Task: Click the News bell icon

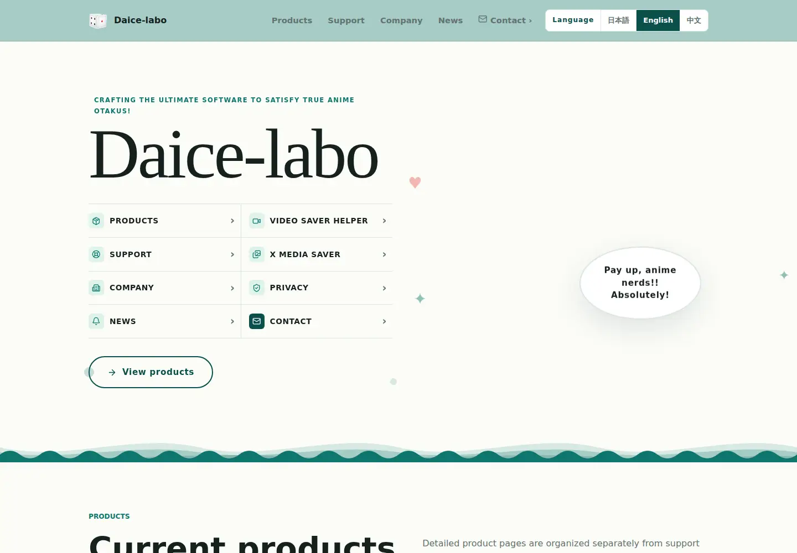Action: [x=96, y=321]
